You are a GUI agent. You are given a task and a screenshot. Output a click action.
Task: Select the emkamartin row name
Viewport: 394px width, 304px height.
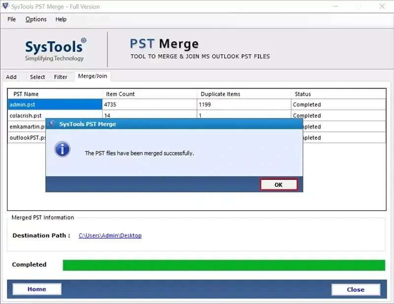[28, 127]
